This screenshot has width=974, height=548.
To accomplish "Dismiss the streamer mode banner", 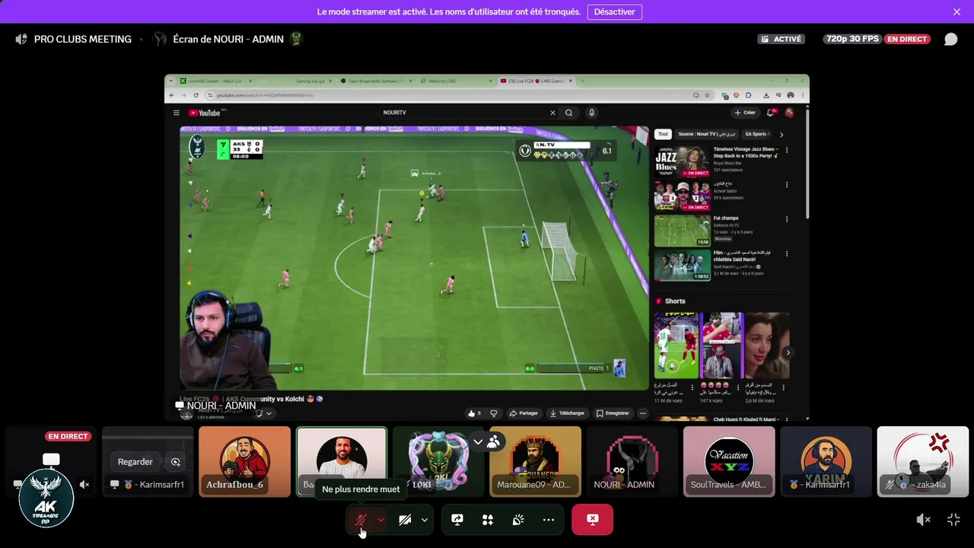I will pos(956,11).
